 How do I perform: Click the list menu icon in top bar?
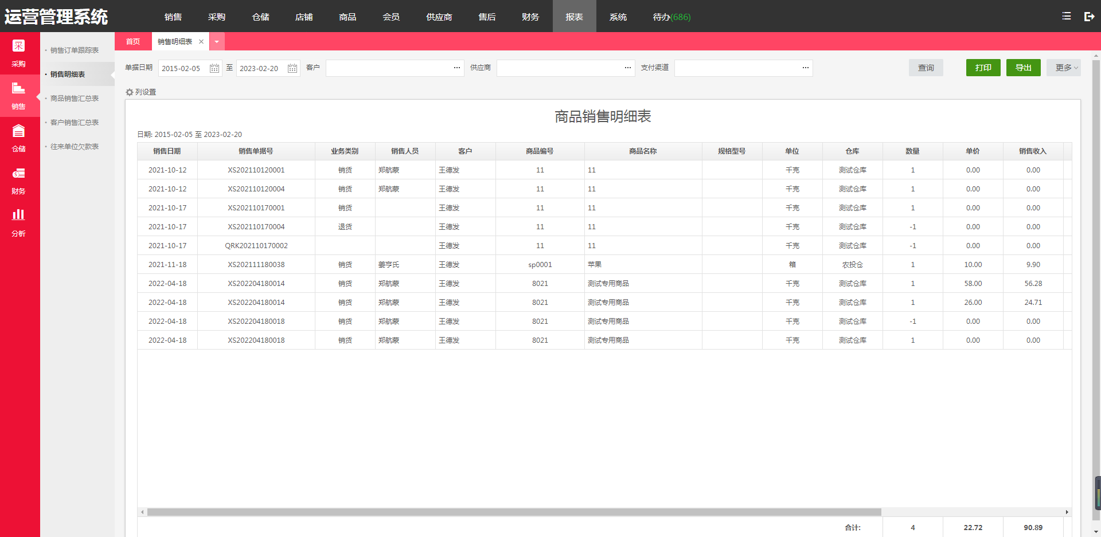point(1067,16)
